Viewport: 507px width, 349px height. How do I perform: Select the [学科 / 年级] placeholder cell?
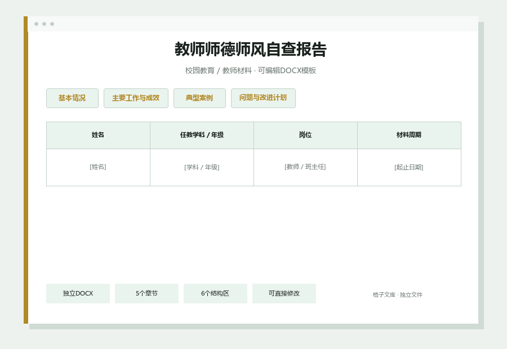[202, 167]
